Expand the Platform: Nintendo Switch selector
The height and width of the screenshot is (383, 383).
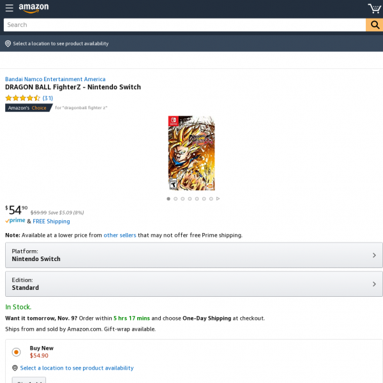pyautogui.click(x=193, y=255)
